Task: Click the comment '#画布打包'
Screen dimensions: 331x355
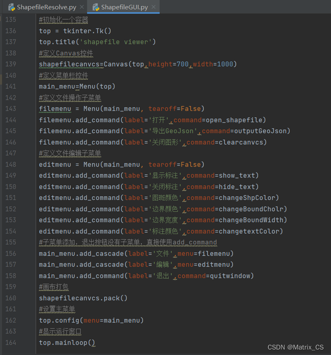Action: pos(54,287)
